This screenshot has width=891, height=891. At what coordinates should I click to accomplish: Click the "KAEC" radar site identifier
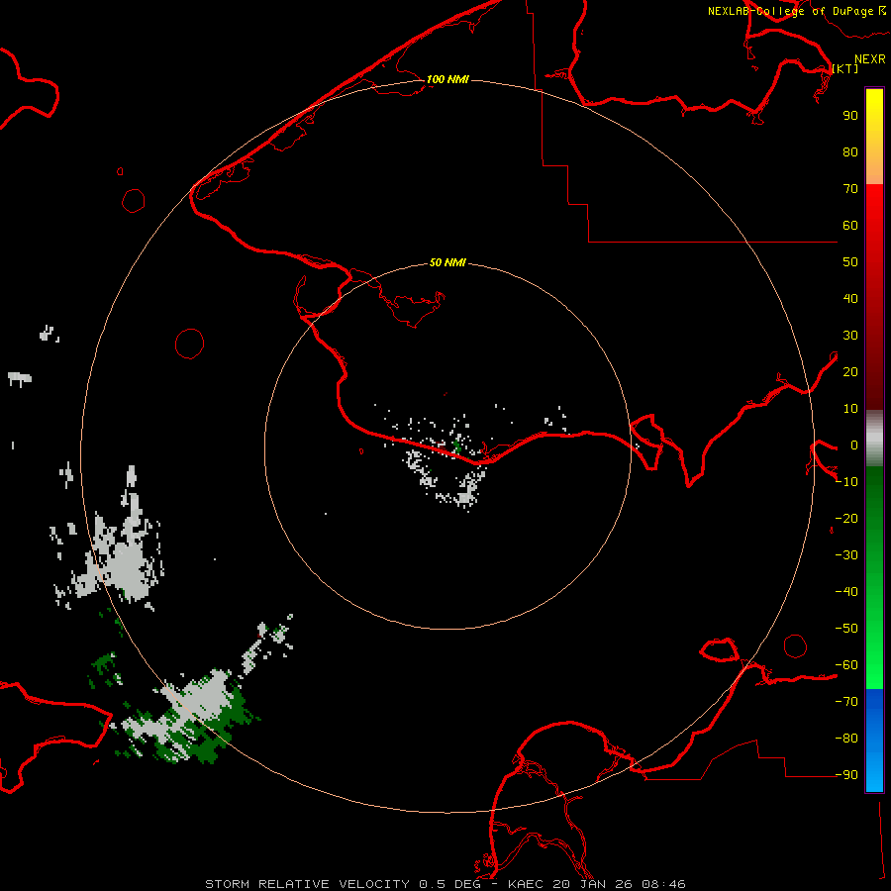[525, 884]
